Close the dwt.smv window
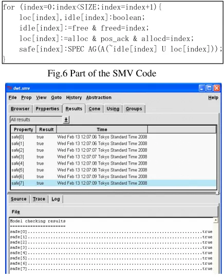This screenshot has height=280, width=224. click(217, 88)
